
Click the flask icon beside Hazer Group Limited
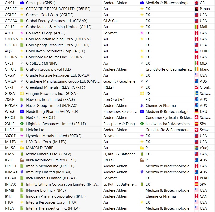22,105
